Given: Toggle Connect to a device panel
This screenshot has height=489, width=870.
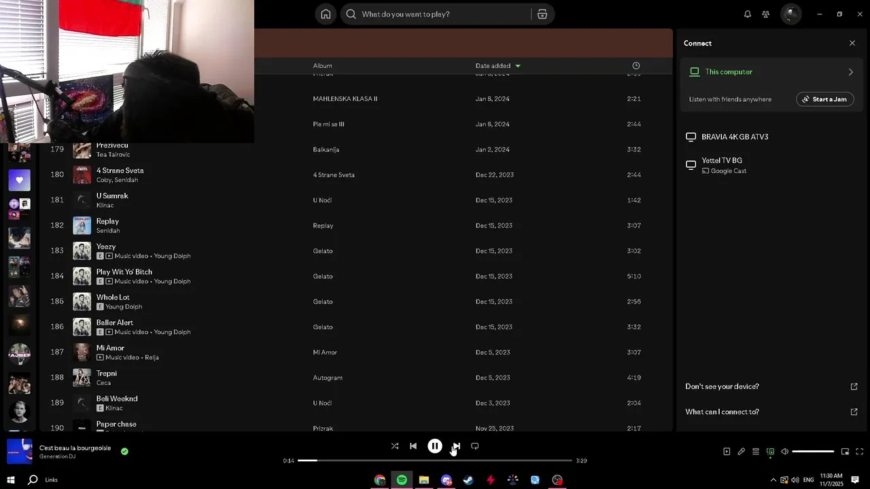Looking at the screenshot, I should click(770, 452).
